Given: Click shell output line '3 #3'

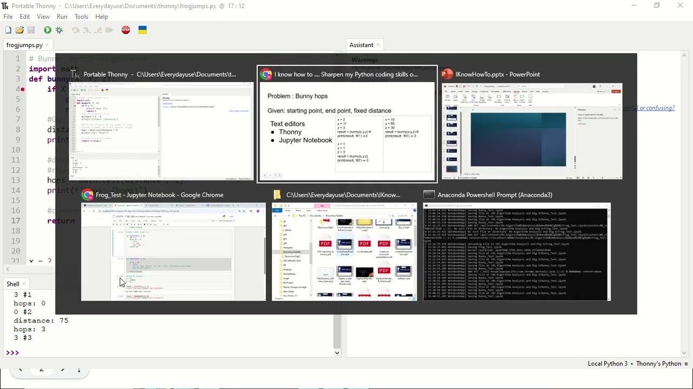Looking at the screenshot, I should [x=23, y=338].
